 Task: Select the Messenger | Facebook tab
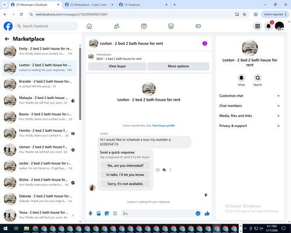click(x=35, y=5)
